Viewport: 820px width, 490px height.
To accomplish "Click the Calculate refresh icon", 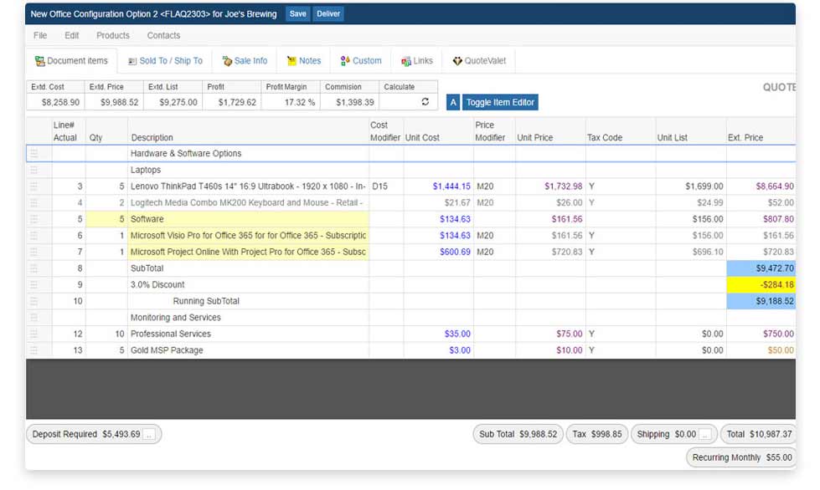I will pyautogui.click(x=425, y=102).
